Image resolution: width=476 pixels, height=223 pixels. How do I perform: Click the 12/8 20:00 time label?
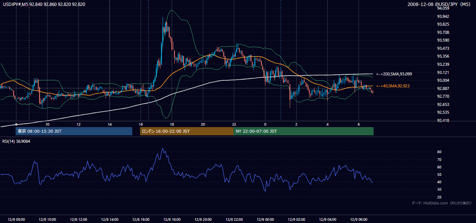pos(203,219)
